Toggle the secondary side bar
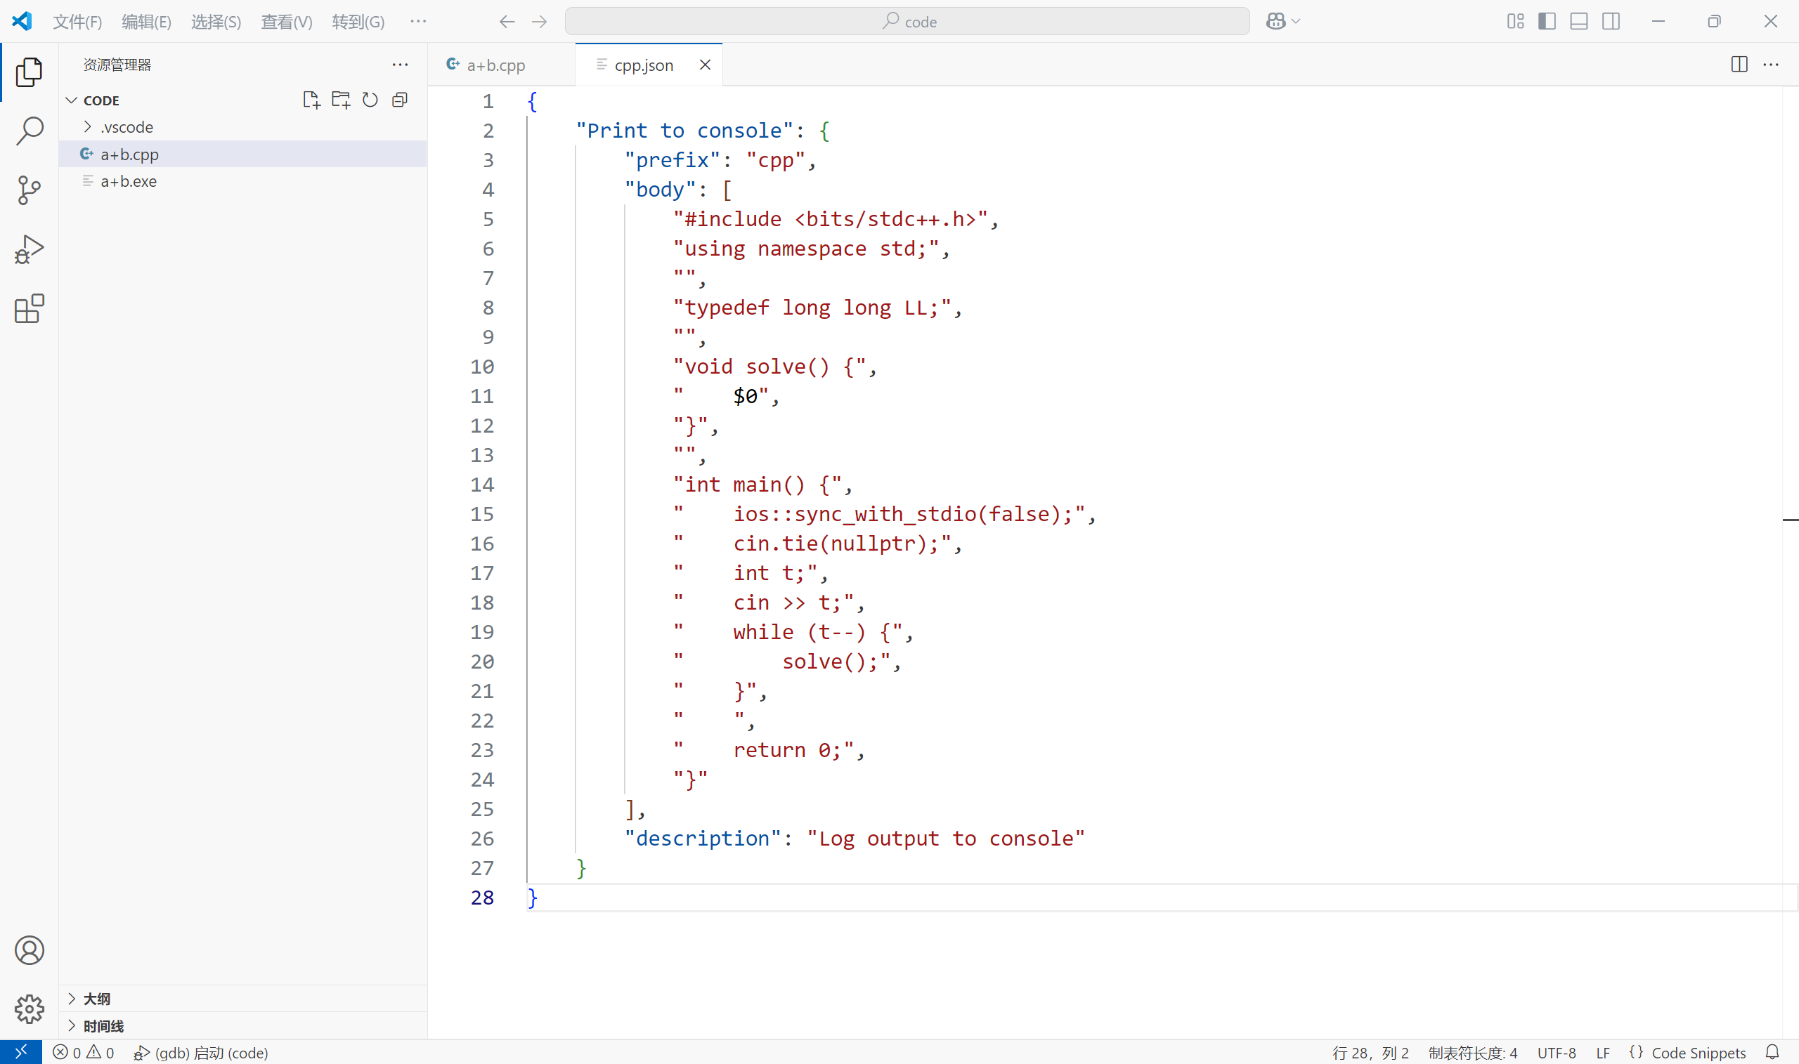 [1611, 22]
